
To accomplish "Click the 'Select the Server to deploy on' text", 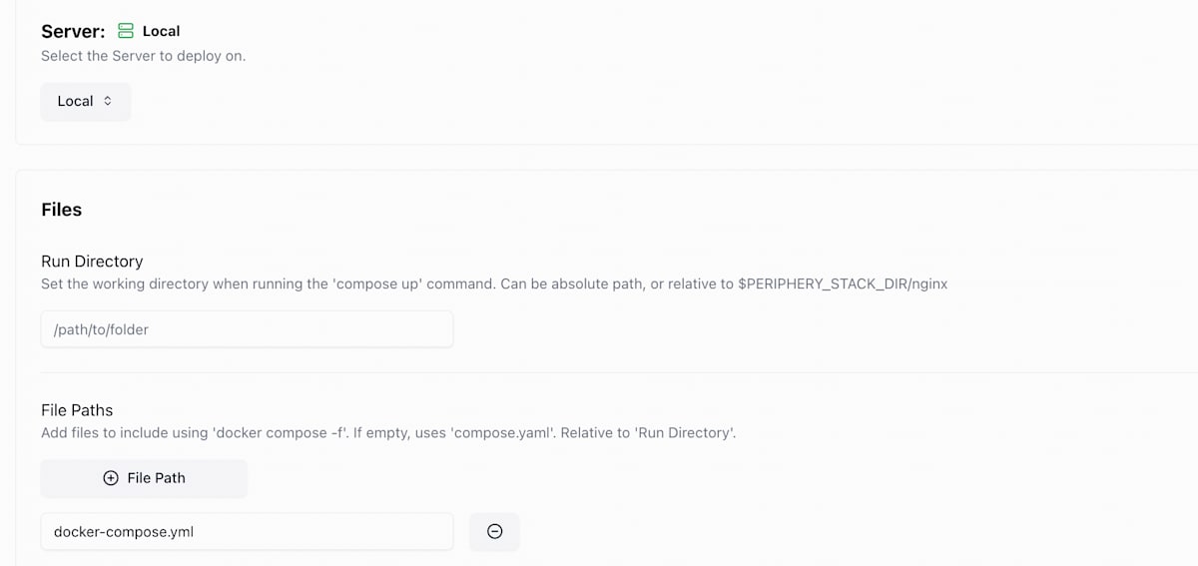I will coord(143,56).
